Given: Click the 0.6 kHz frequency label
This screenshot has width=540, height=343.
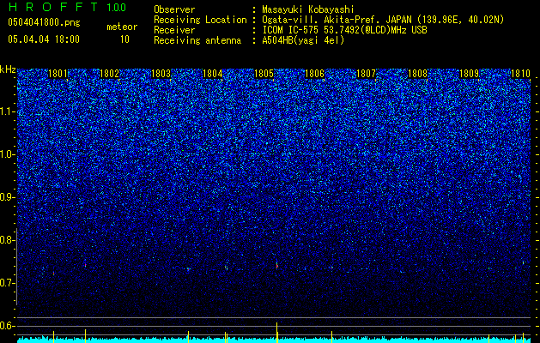Looking at the screenshot, I should pos(8,326).
